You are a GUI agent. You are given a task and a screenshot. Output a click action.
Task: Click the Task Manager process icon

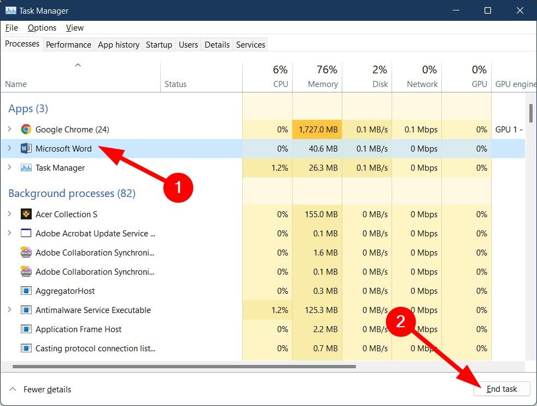click(26, 168)
